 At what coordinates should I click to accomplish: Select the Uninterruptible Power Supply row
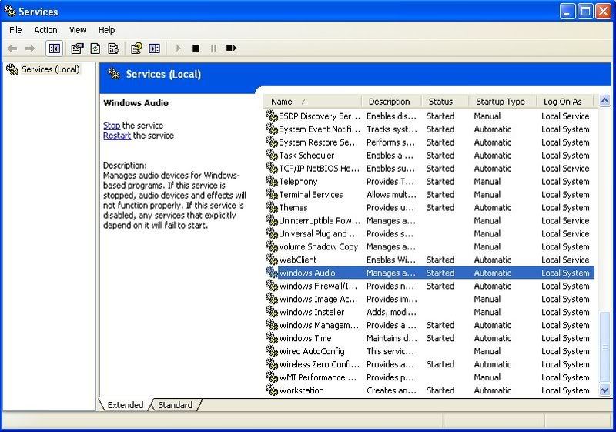pyautogui.click(x=430, y=220)
